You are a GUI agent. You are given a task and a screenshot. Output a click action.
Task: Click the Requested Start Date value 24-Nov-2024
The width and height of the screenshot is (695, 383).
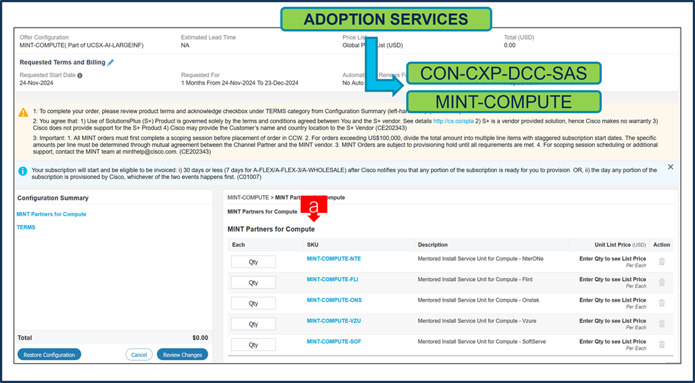38,83
